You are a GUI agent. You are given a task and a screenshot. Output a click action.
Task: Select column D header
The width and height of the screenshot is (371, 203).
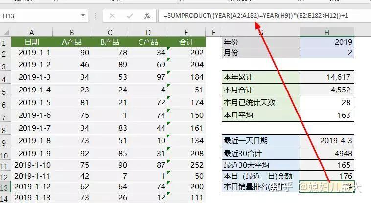point(148,32)
